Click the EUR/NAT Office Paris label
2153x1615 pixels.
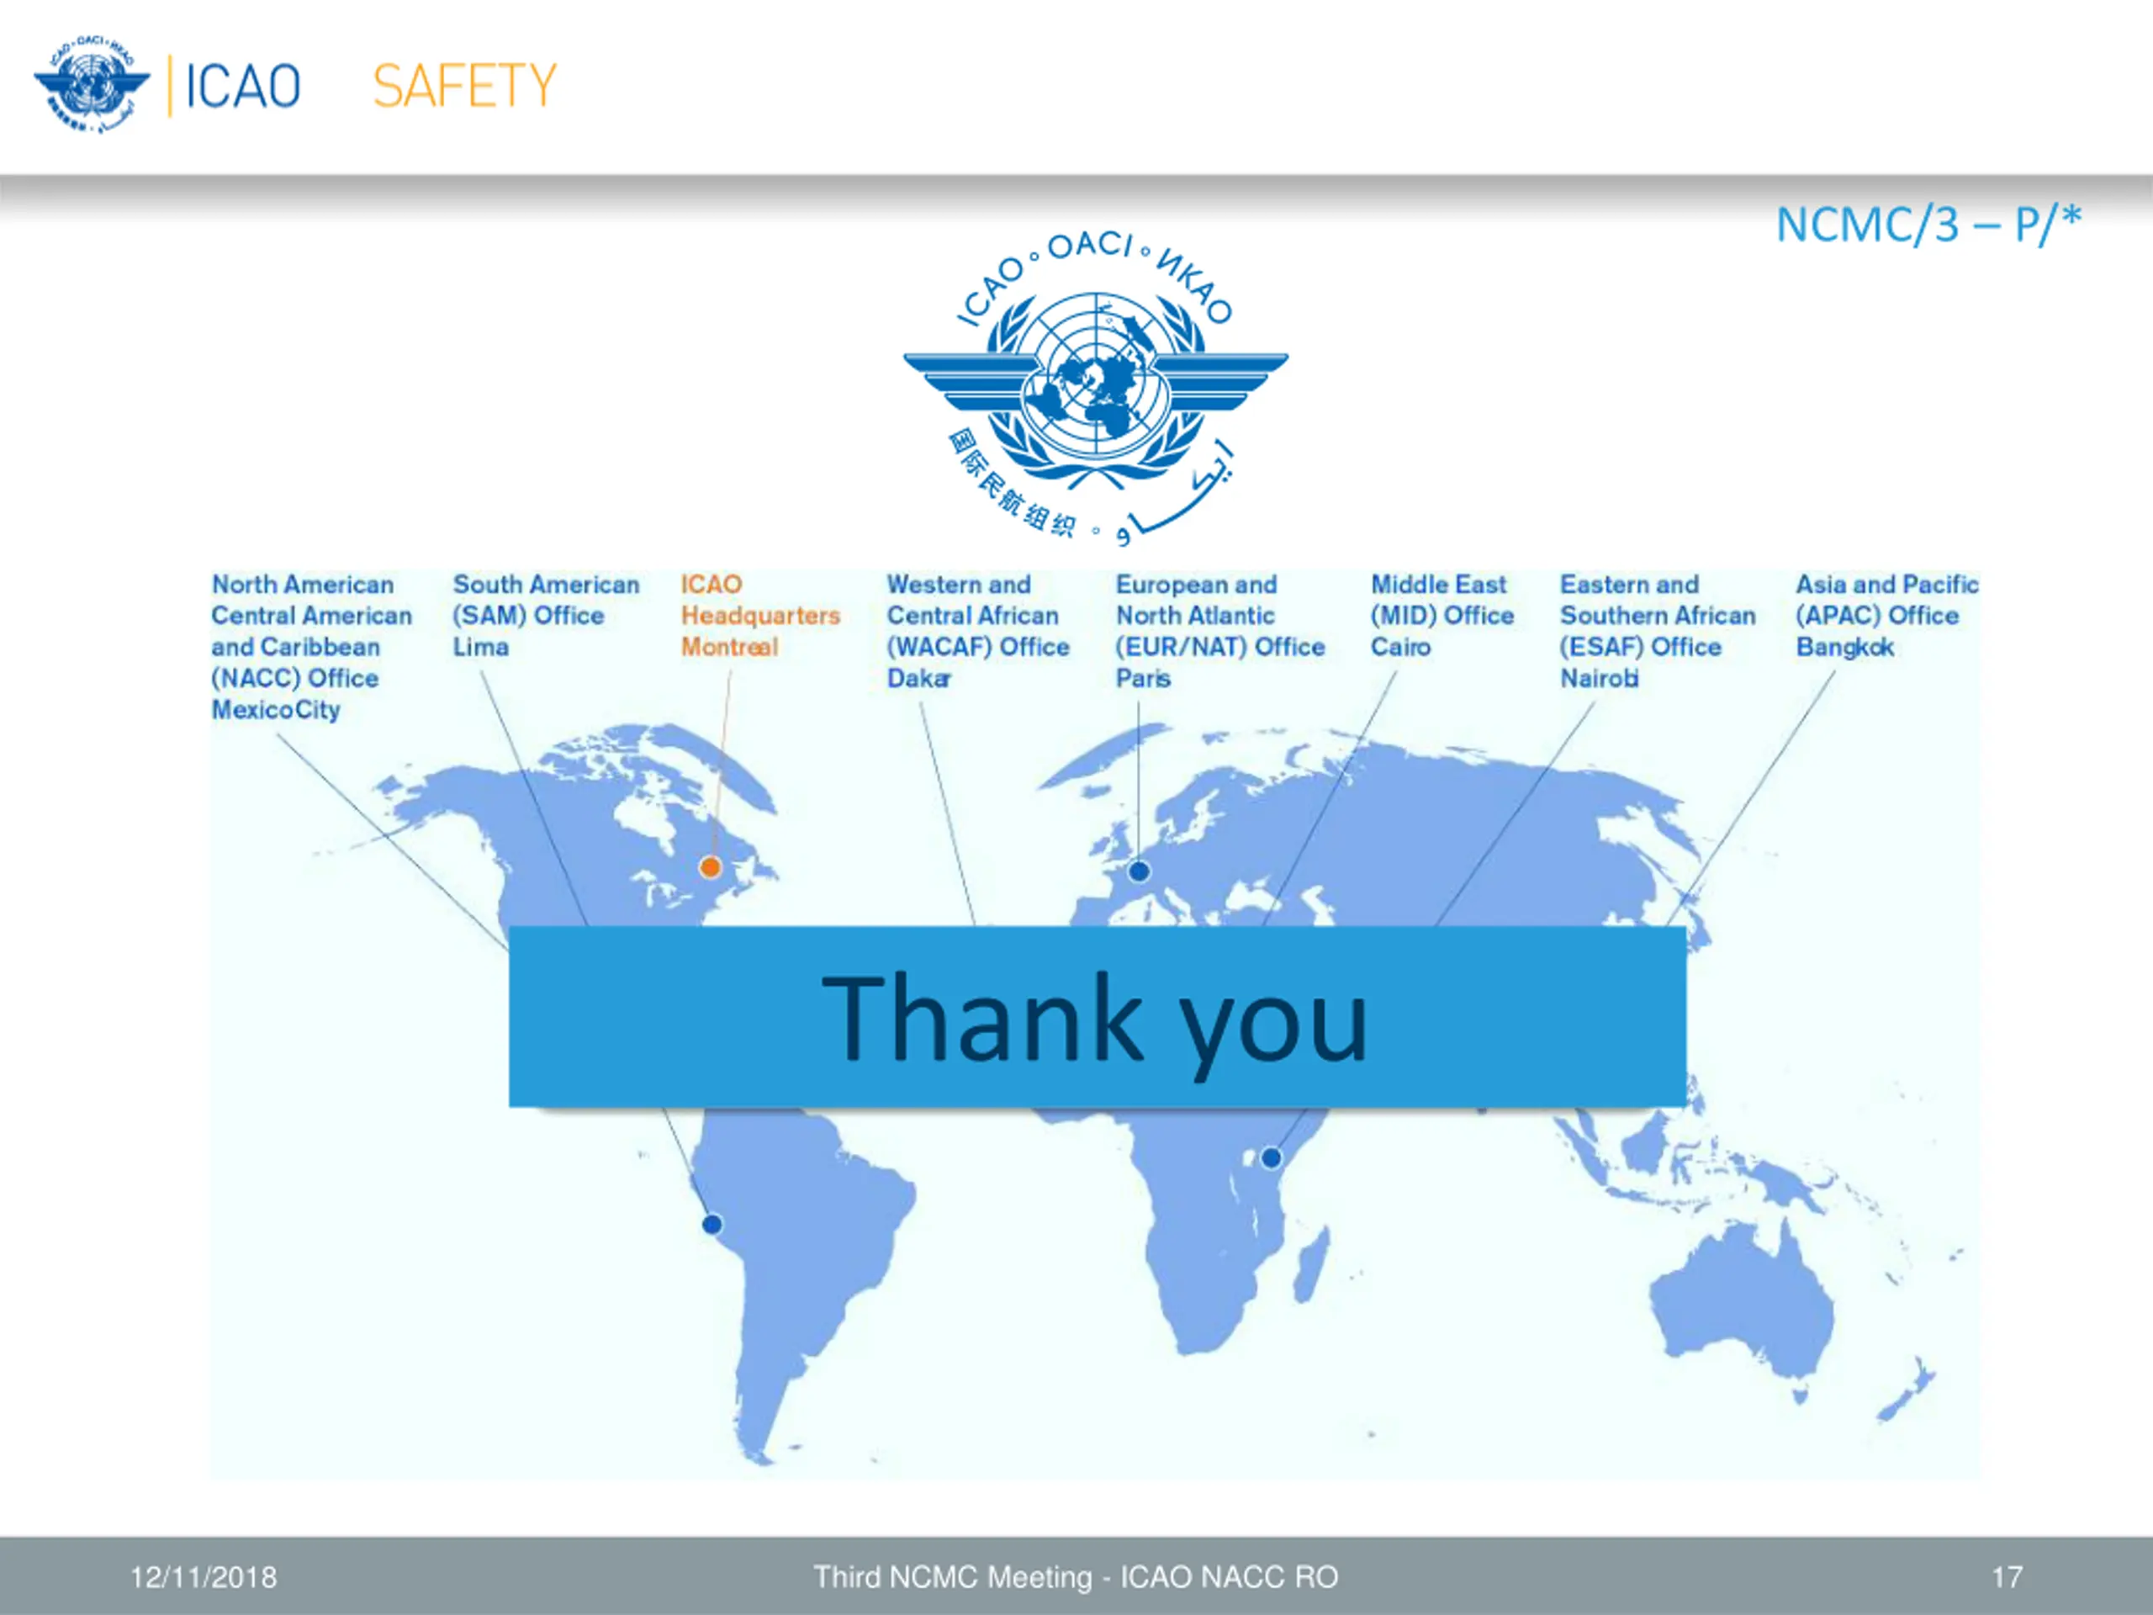point(1220,631)
